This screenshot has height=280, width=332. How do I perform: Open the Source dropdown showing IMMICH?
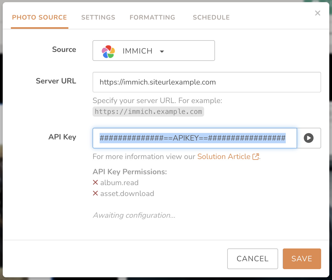pyautogui.click(x=154, y=51)
